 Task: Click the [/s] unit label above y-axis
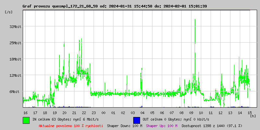point(9,12)
